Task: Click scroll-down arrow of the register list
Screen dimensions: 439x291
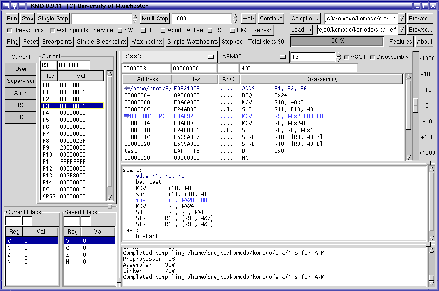Action: click(110, 196)
